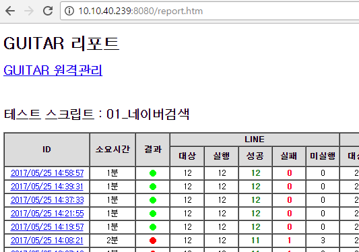This screenshot has height=252, width=359.
Task: Click green result dot for 14:58:57 row
Action: [153, 173]
